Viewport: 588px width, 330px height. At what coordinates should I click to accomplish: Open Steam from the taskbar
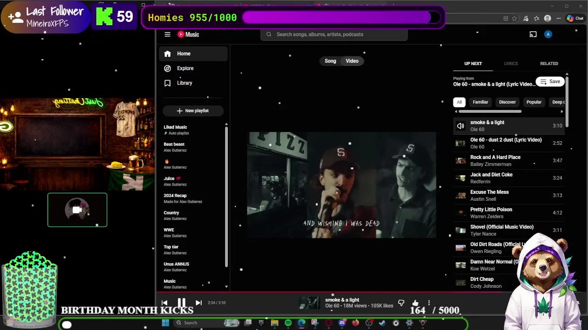382,323
